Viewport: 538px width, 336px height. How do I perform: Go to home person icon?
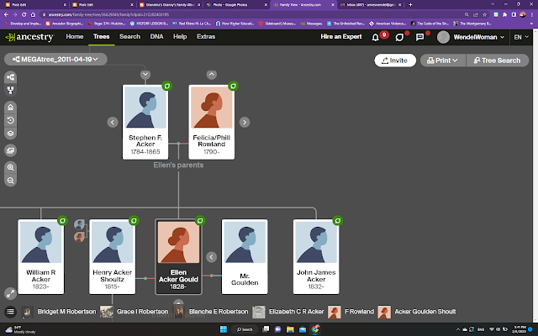pyautogui.click(x=11, y=108)
